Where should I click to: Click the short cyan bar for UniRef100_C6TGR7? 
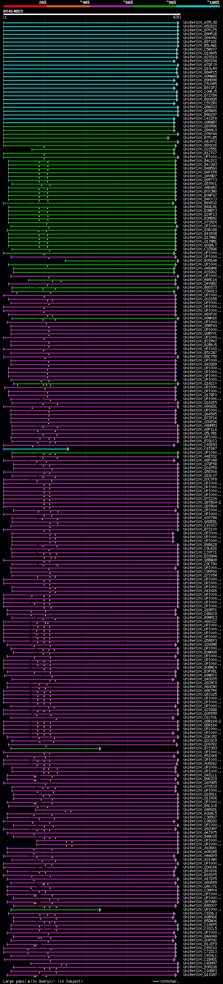coord(36,449)
